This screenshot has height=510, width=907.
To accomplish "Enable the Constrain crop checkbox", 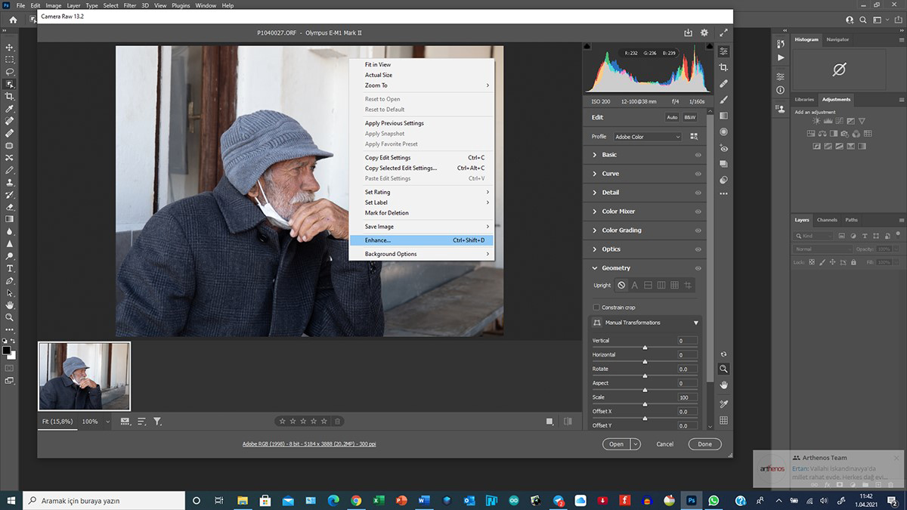I will point(596,308).
